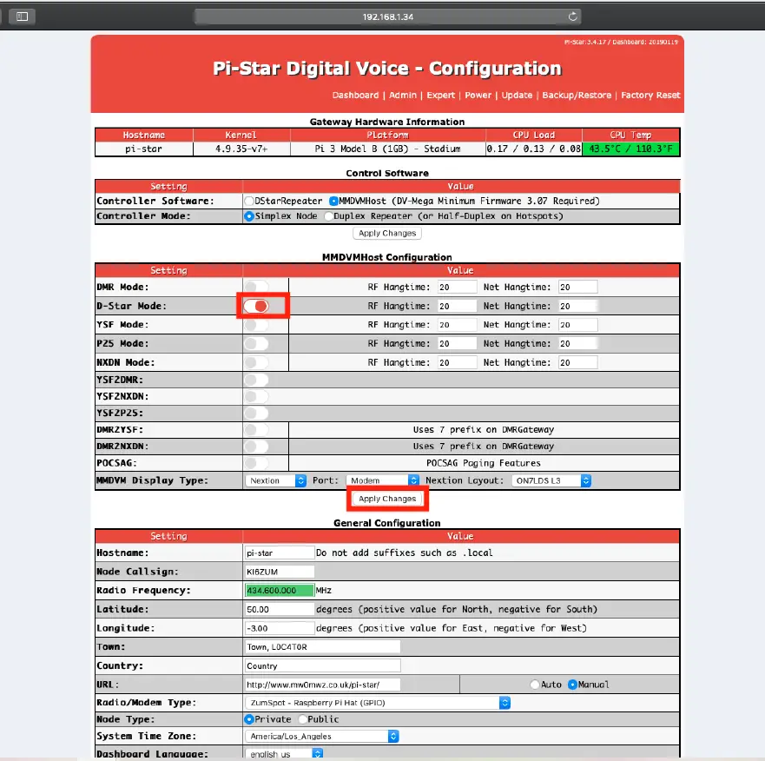Toggle NXDN Mode switch
Image resolution: width=765 pixels, height=761 pixels.
[256, 362]
